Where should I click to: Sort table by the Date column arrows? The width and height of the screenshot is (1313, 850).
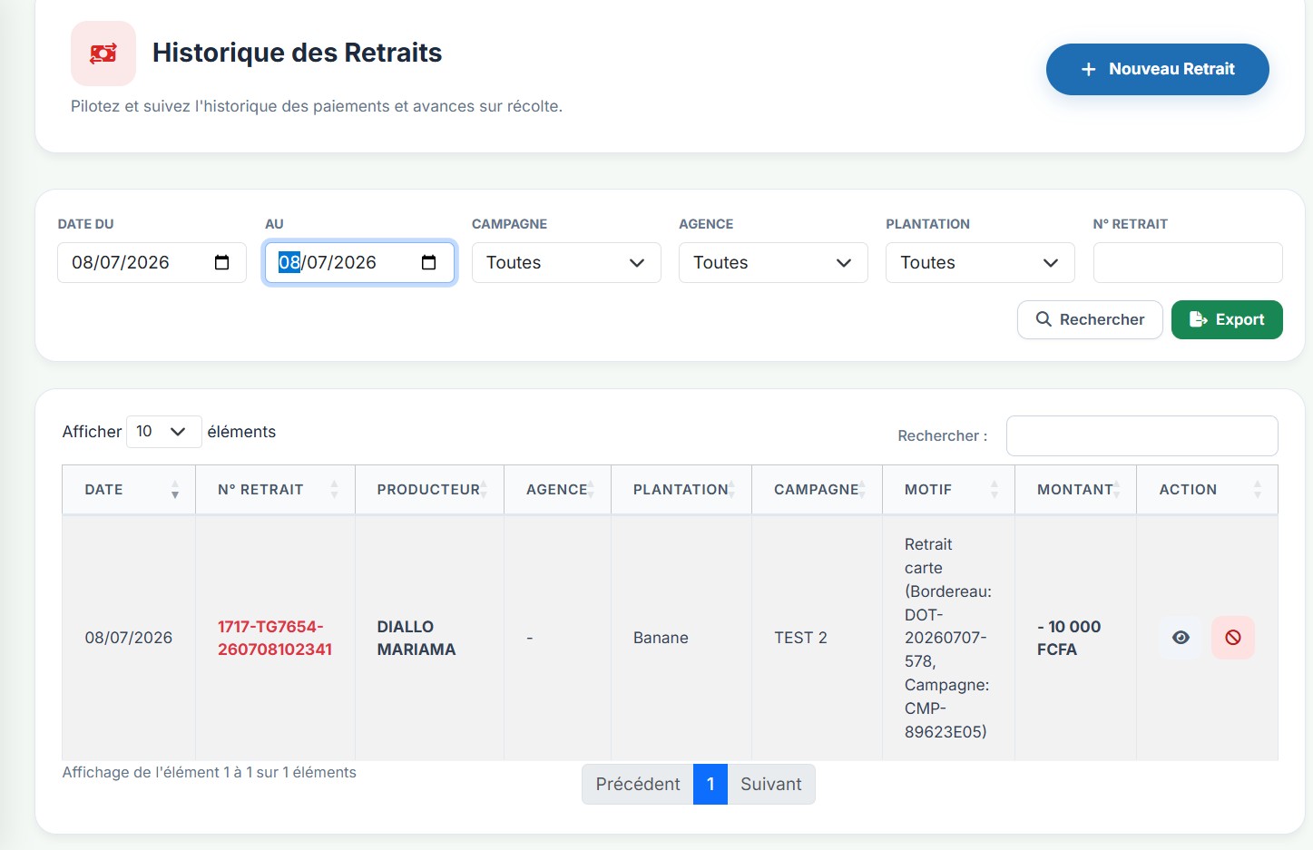pyautogui.click(x=175, y=490)
